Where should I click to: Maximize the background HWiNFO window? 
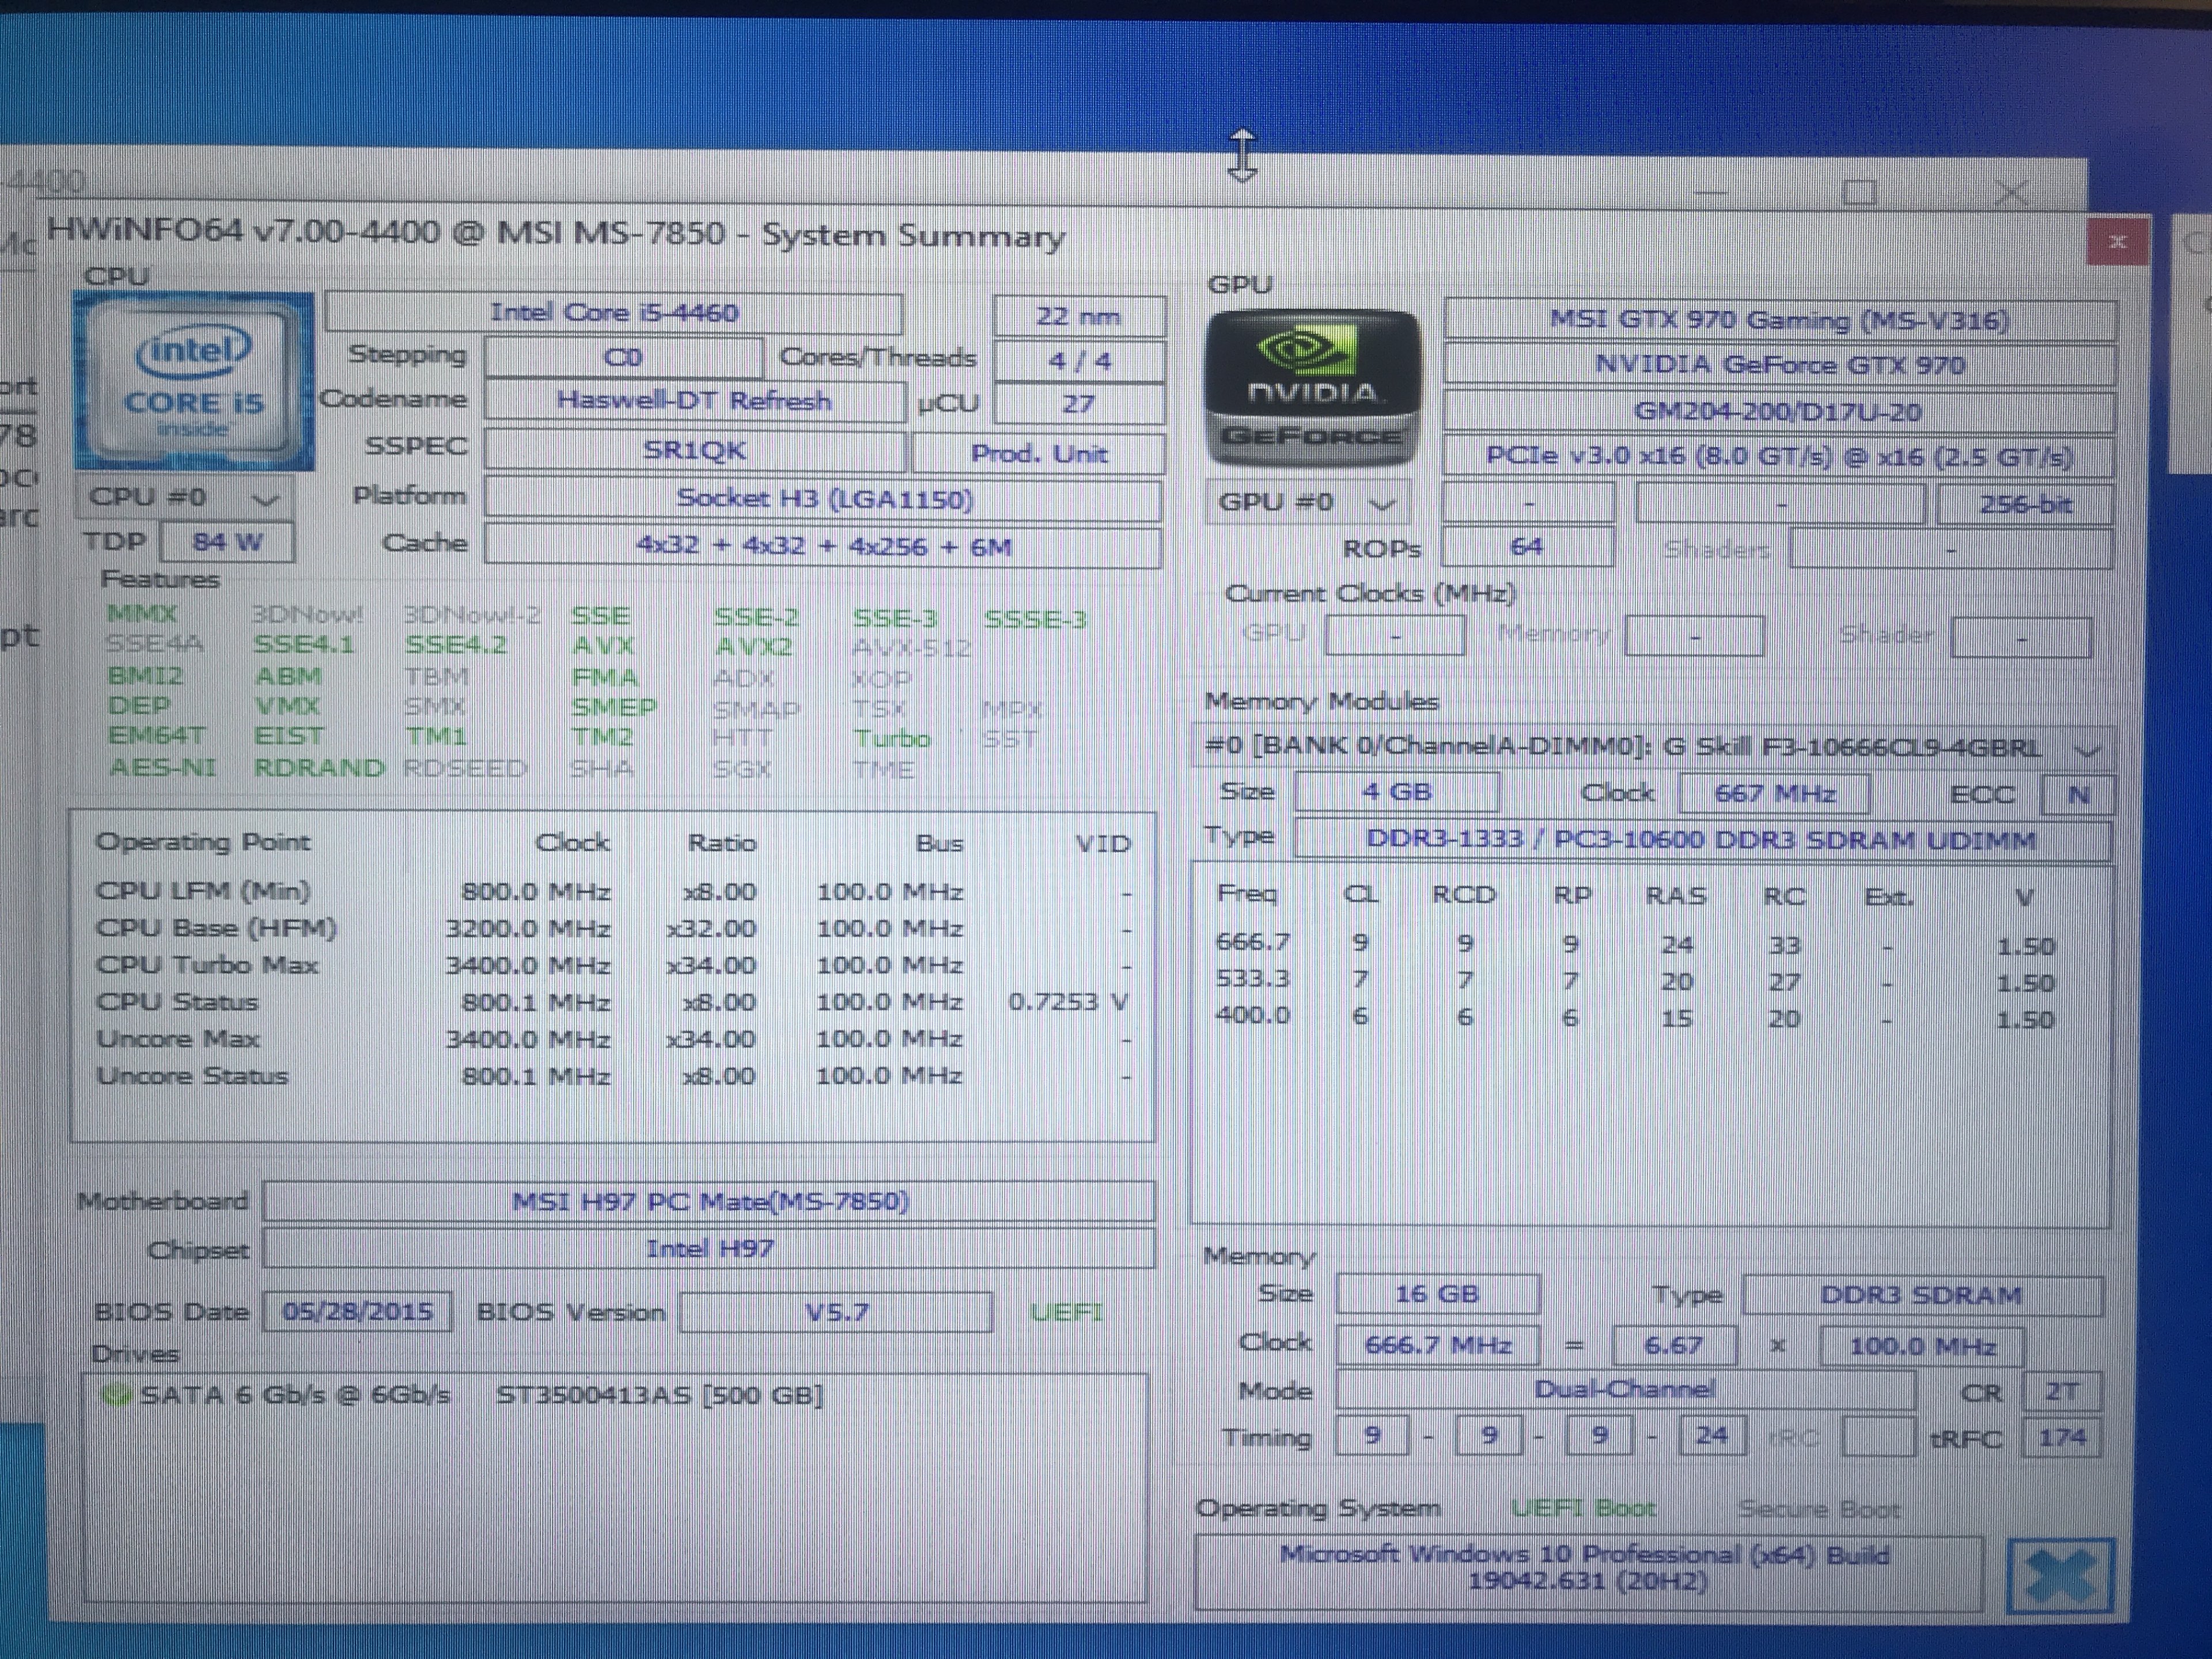[x=1858, y=192]
